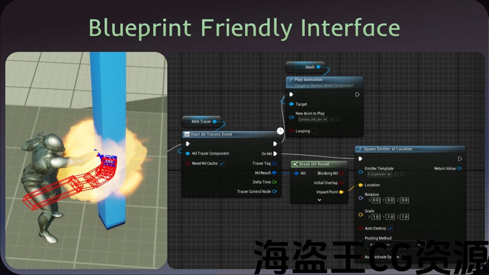Select the Start All Tracers Event node title
The height and width of the screenshot is (275, 489).
pyautogui.click(x=211, y=134)
